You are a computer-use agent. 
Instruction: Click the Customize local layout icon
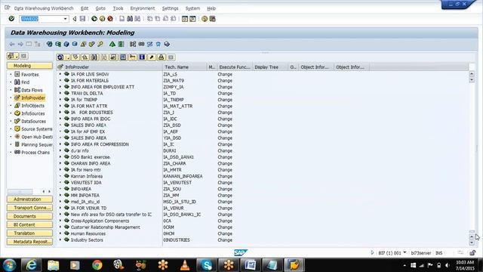213,19
